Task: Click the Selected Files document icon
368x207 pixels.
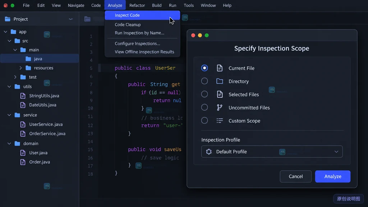Action: (x=220, y=95)
